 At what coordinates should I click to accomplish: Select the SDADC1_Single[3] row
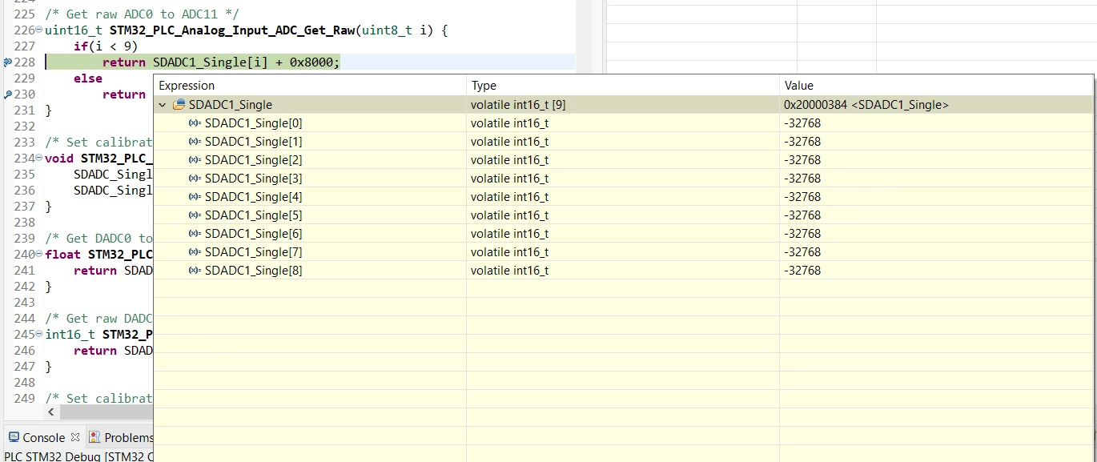[x=623, y=179]
